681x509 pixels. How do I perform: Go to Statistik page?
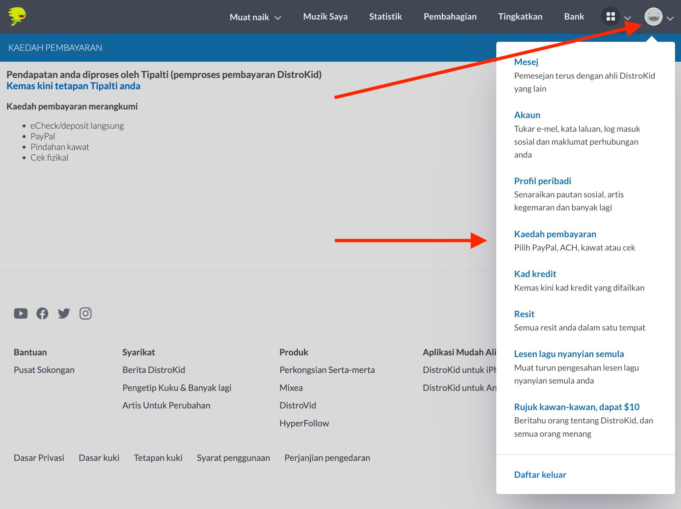click(385, 17)
